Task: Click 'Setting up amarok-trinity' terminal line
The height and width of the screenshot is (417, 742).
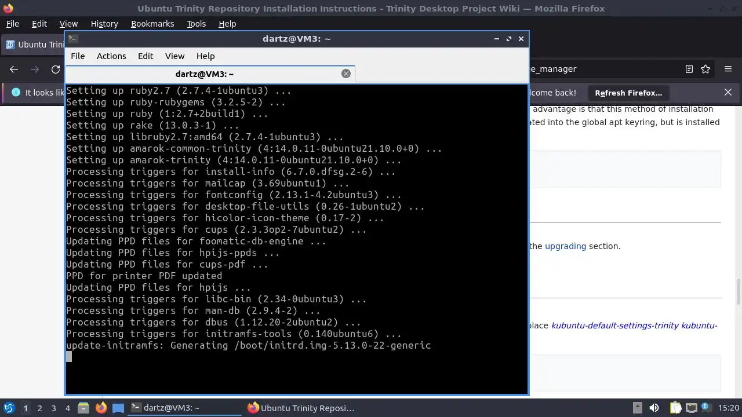Action: (x=234, y=160)
